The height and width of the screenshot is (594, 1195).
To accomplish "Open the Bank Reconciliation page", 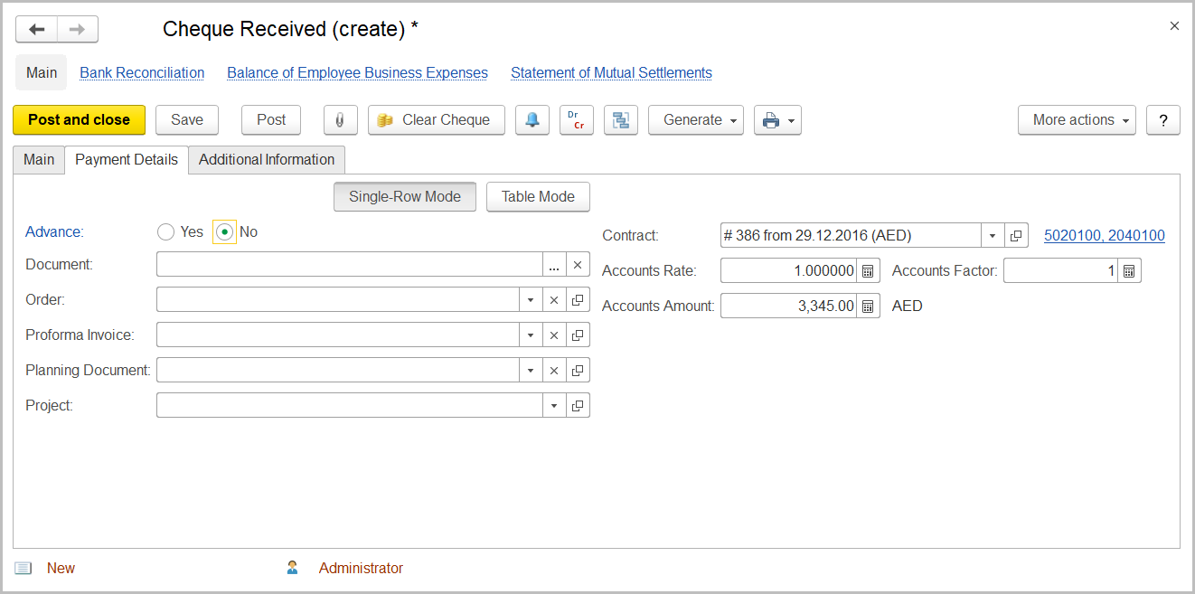I will pyautogui.click(x=141, y=72).
